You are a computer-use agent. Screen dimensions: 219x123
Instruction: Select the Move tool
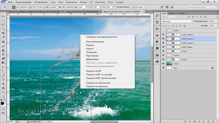point(3,16)
